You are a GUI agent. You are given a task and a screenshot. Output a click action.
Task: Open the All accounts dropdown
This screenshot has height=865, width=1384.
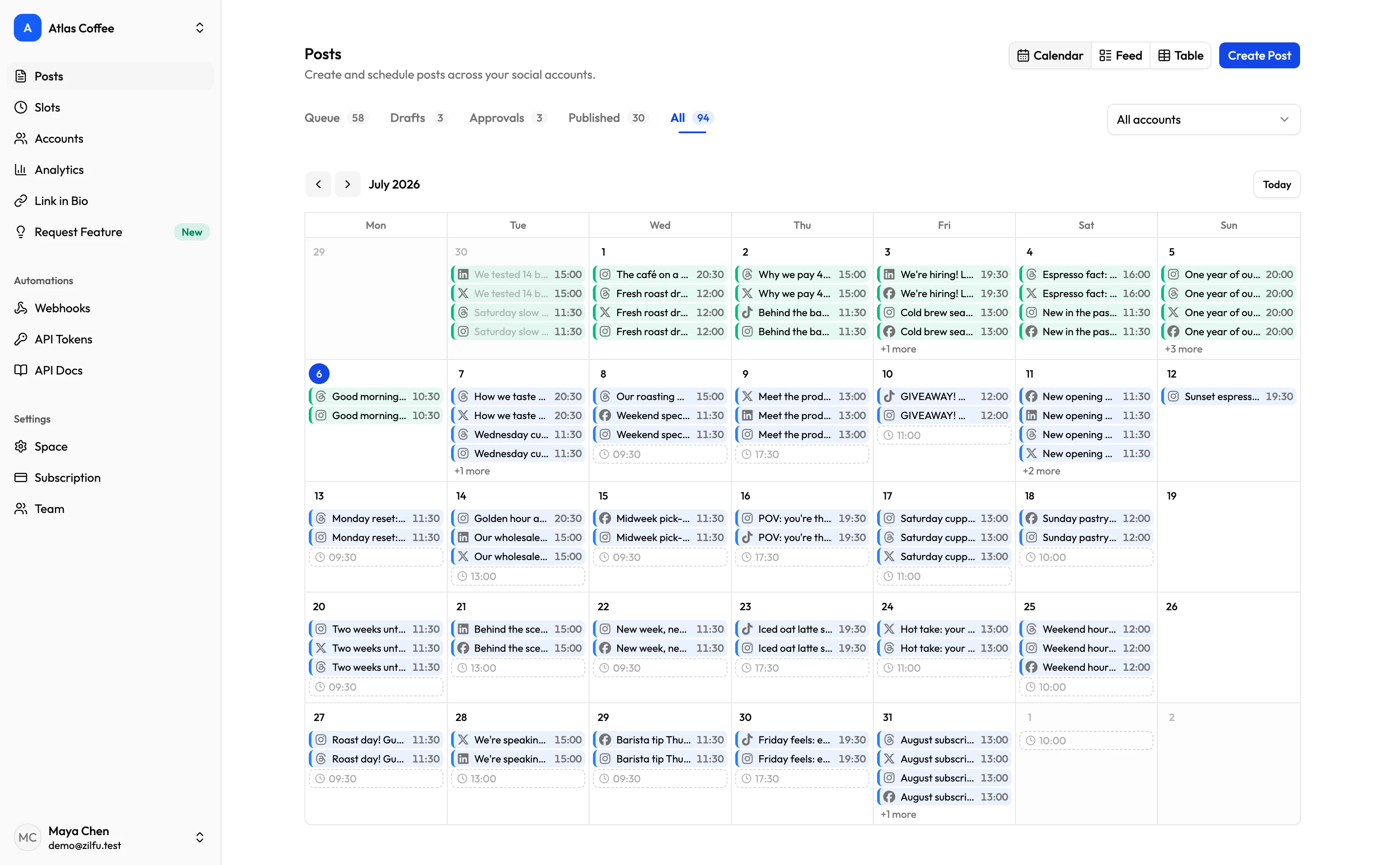tap(1203, 119)
